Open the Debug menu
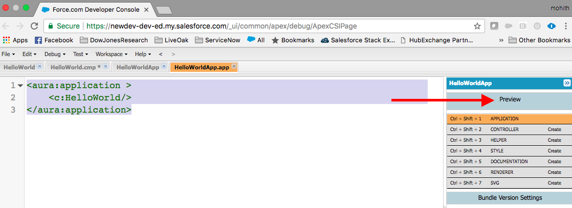The height and width of the screenshot is (208, 572). 55,54
